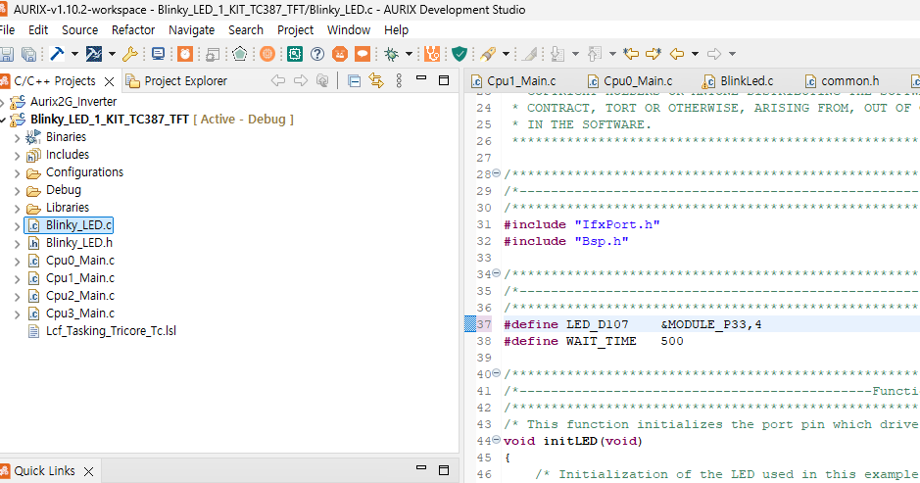Screen dimensions: 920x483
Task: Open the Refactor menu
Action: [133, 30]
